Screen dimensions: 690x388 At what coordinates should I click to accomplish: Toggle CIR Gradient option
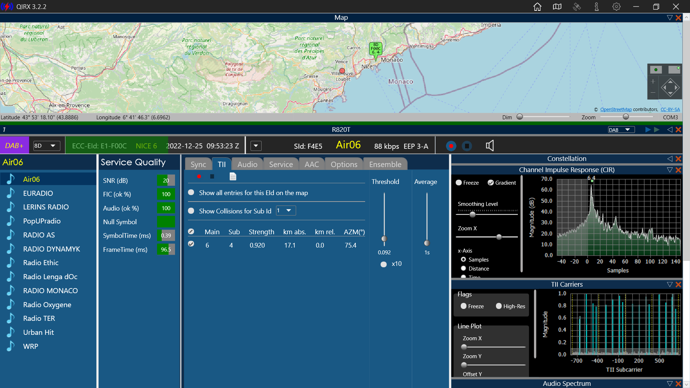(491, 183)
